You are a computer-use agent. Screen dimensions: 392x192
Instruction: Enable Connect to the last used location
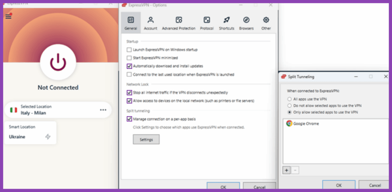[x=129, y=75]
